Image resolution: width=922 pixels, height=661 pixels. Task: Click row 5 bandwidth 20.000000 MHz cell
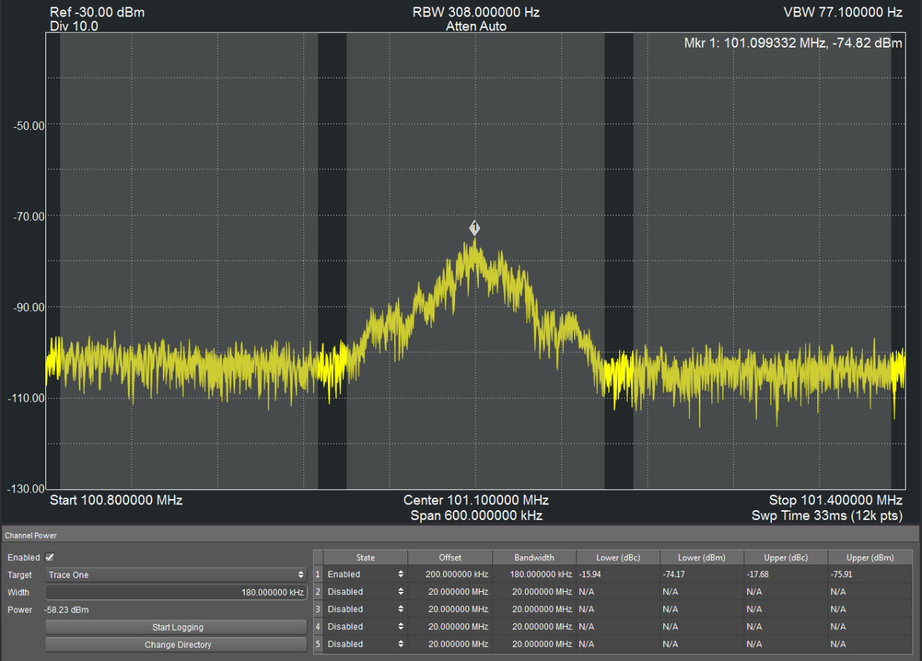click(535, 644)
